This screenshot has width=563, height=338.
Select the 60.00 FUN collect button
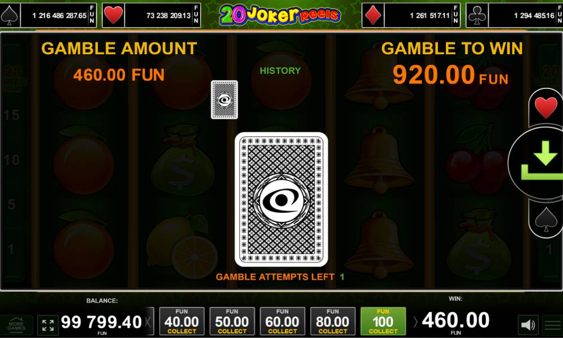point(282,321)
